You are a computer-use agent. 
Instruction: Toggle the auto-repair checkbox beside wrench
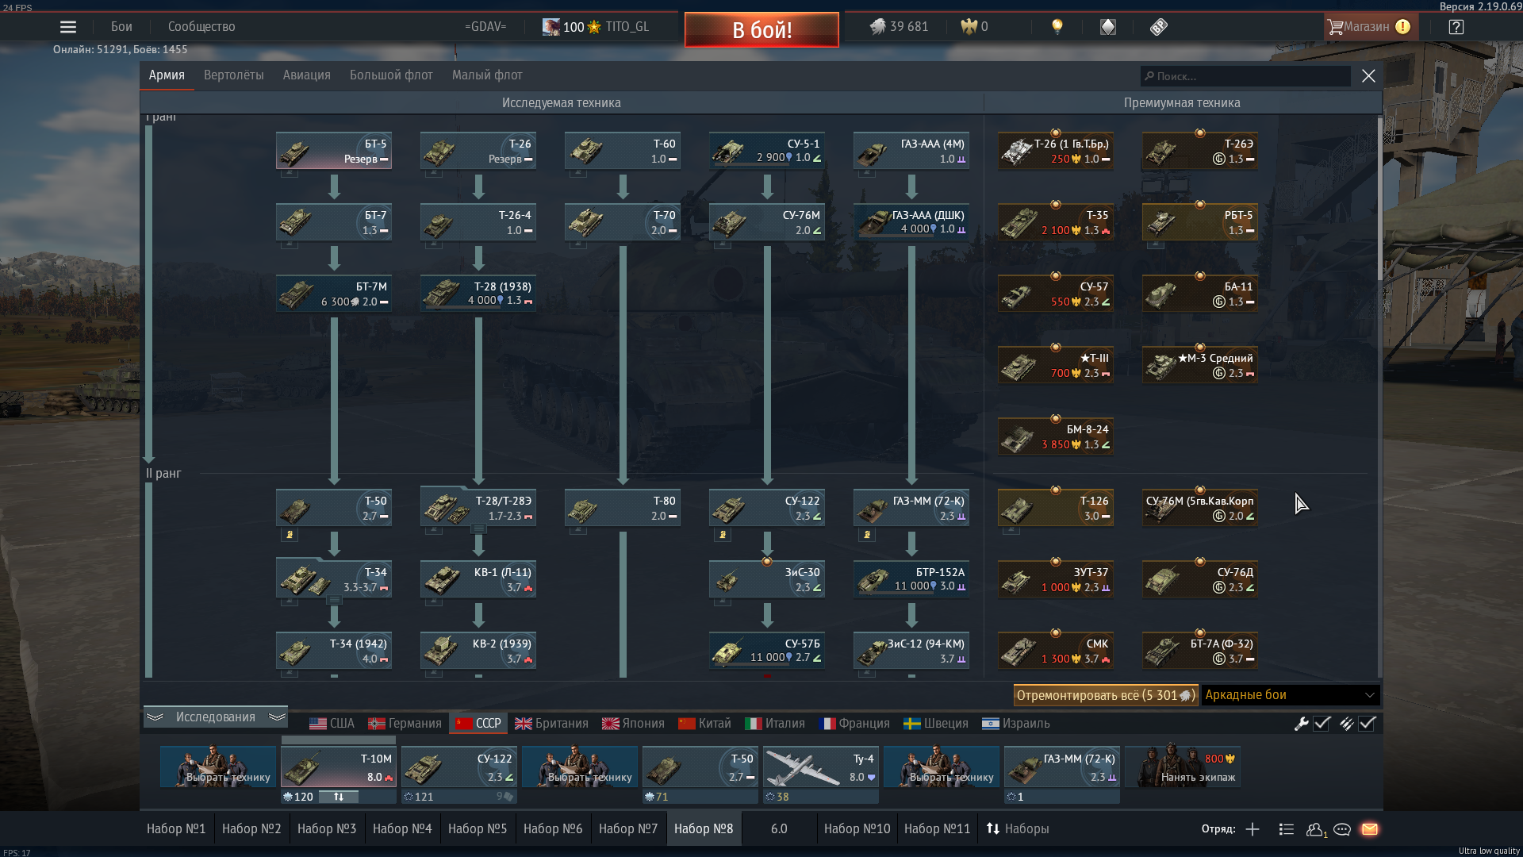point(1322,724)
